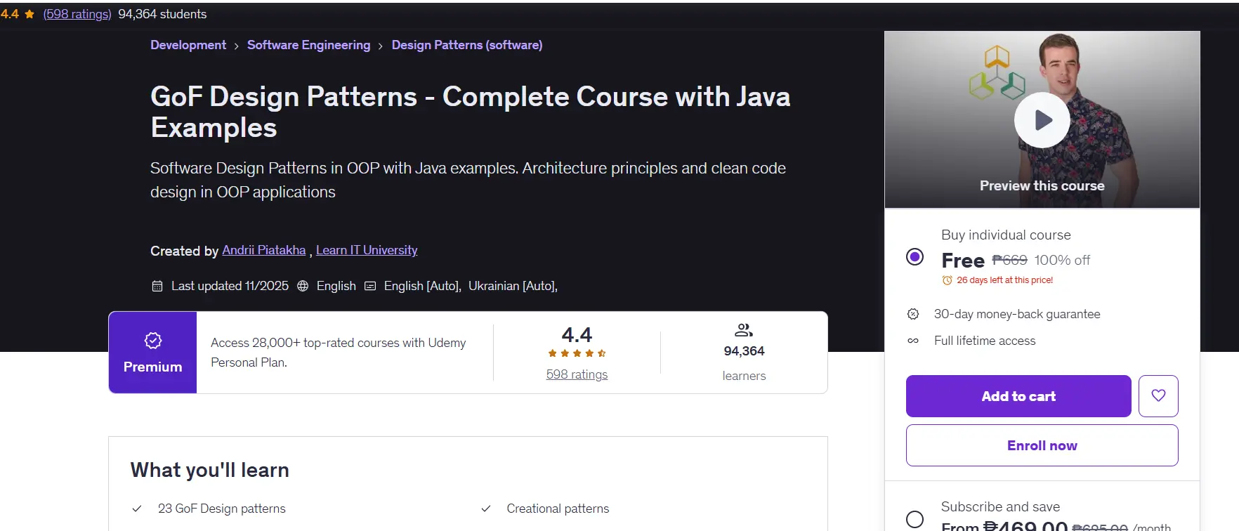Click checkmark beside 23 GoF Design patterns
The image size is (1239, 531).
click(137, 509)
